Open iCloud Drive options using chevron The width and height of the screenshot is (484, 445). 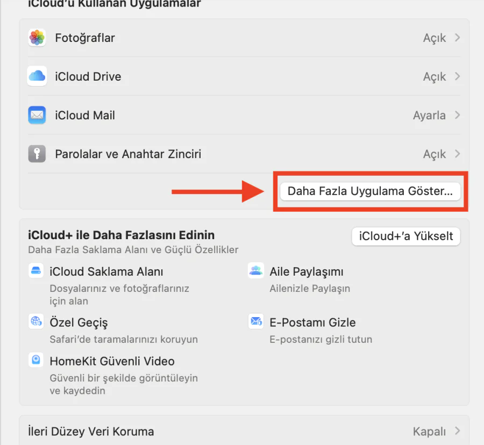[x=457, y=76]
